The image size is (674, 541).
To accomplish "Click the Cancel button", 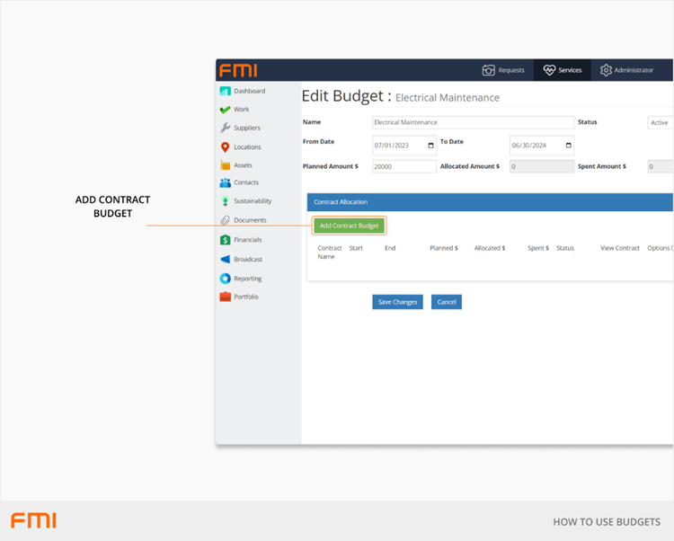I will (446, 302).
